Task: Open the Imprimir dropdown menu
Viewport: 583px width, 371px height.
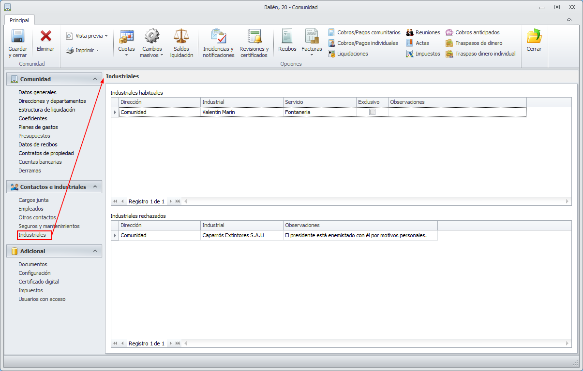Action: pyautogui.click(x=83, y=50)
